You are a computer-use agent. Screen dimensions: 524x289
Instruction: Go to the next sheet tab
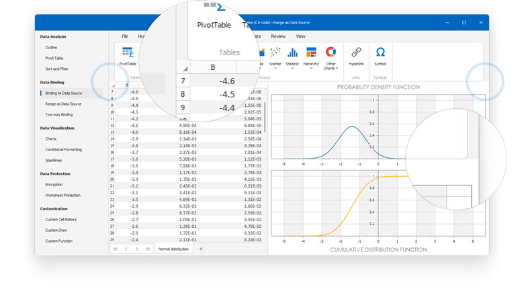point(137,249)
